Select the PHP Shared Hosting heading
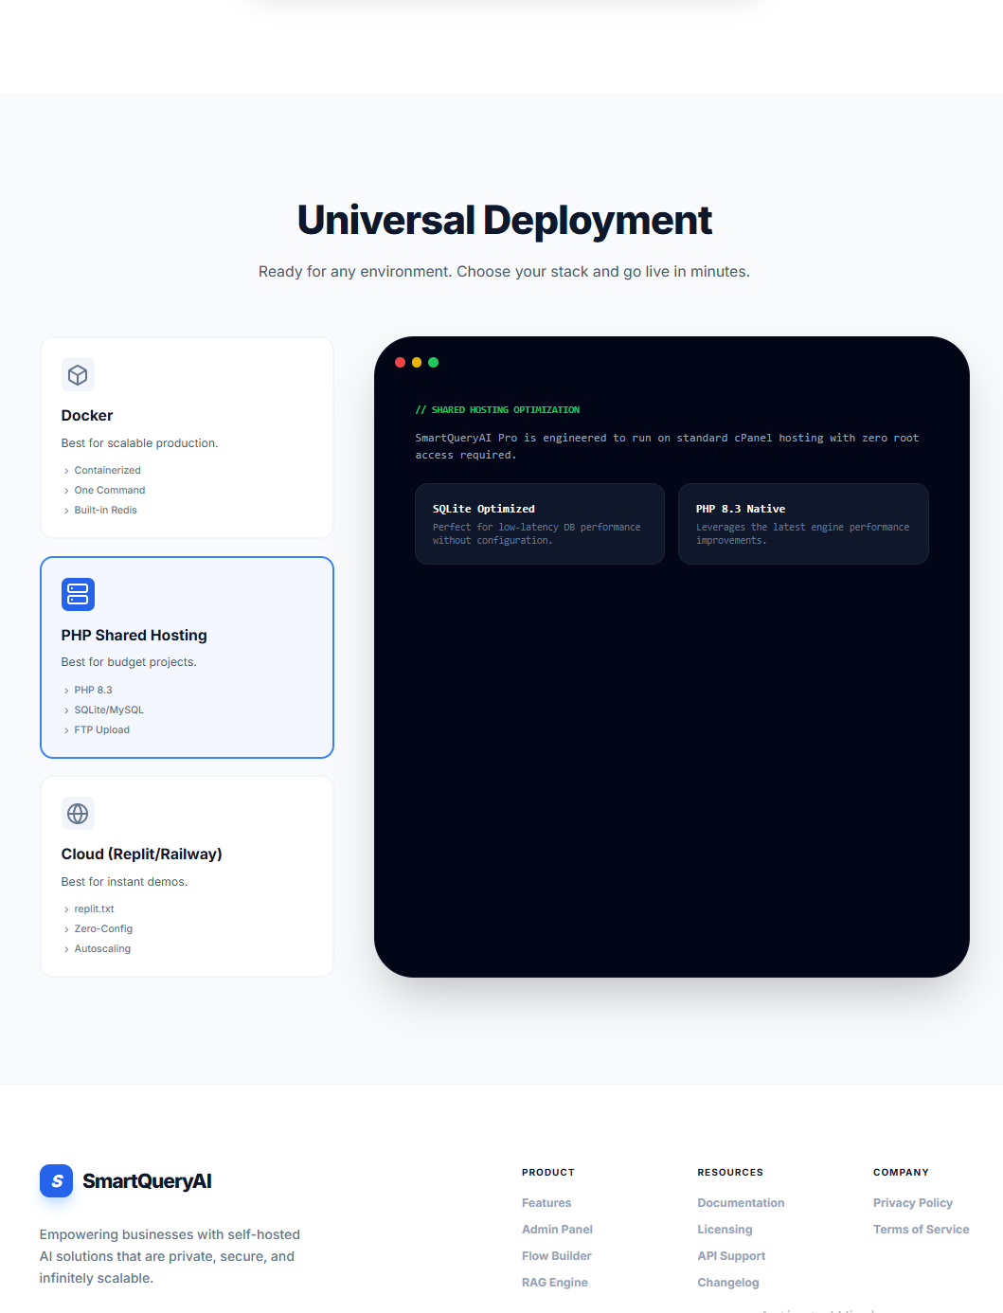The width and height of the screenshot is (1003, 1313). 134,635
